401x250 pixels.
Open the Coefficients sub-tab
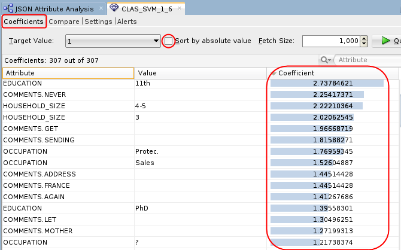click(x=23, y=22)
